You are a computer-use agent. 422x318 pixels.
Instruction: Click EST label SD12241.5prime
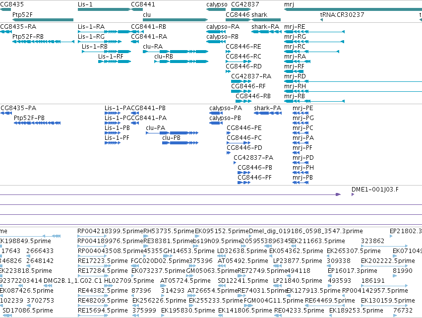(243, 281)
